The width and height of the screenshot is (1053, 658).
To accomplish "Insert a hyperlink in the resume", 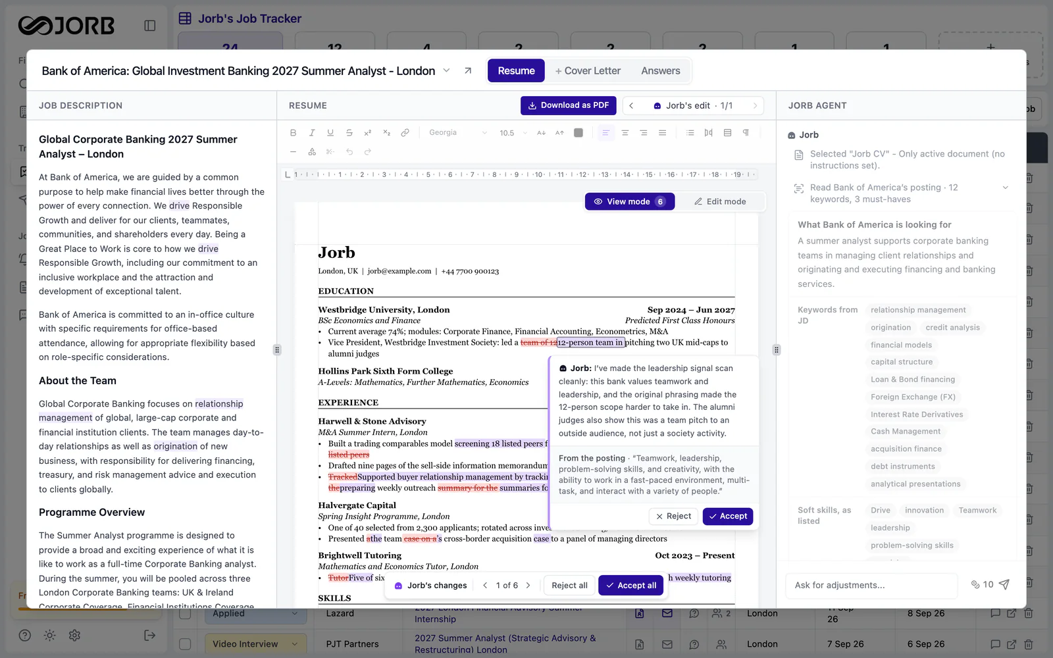I will pos(405,133).
